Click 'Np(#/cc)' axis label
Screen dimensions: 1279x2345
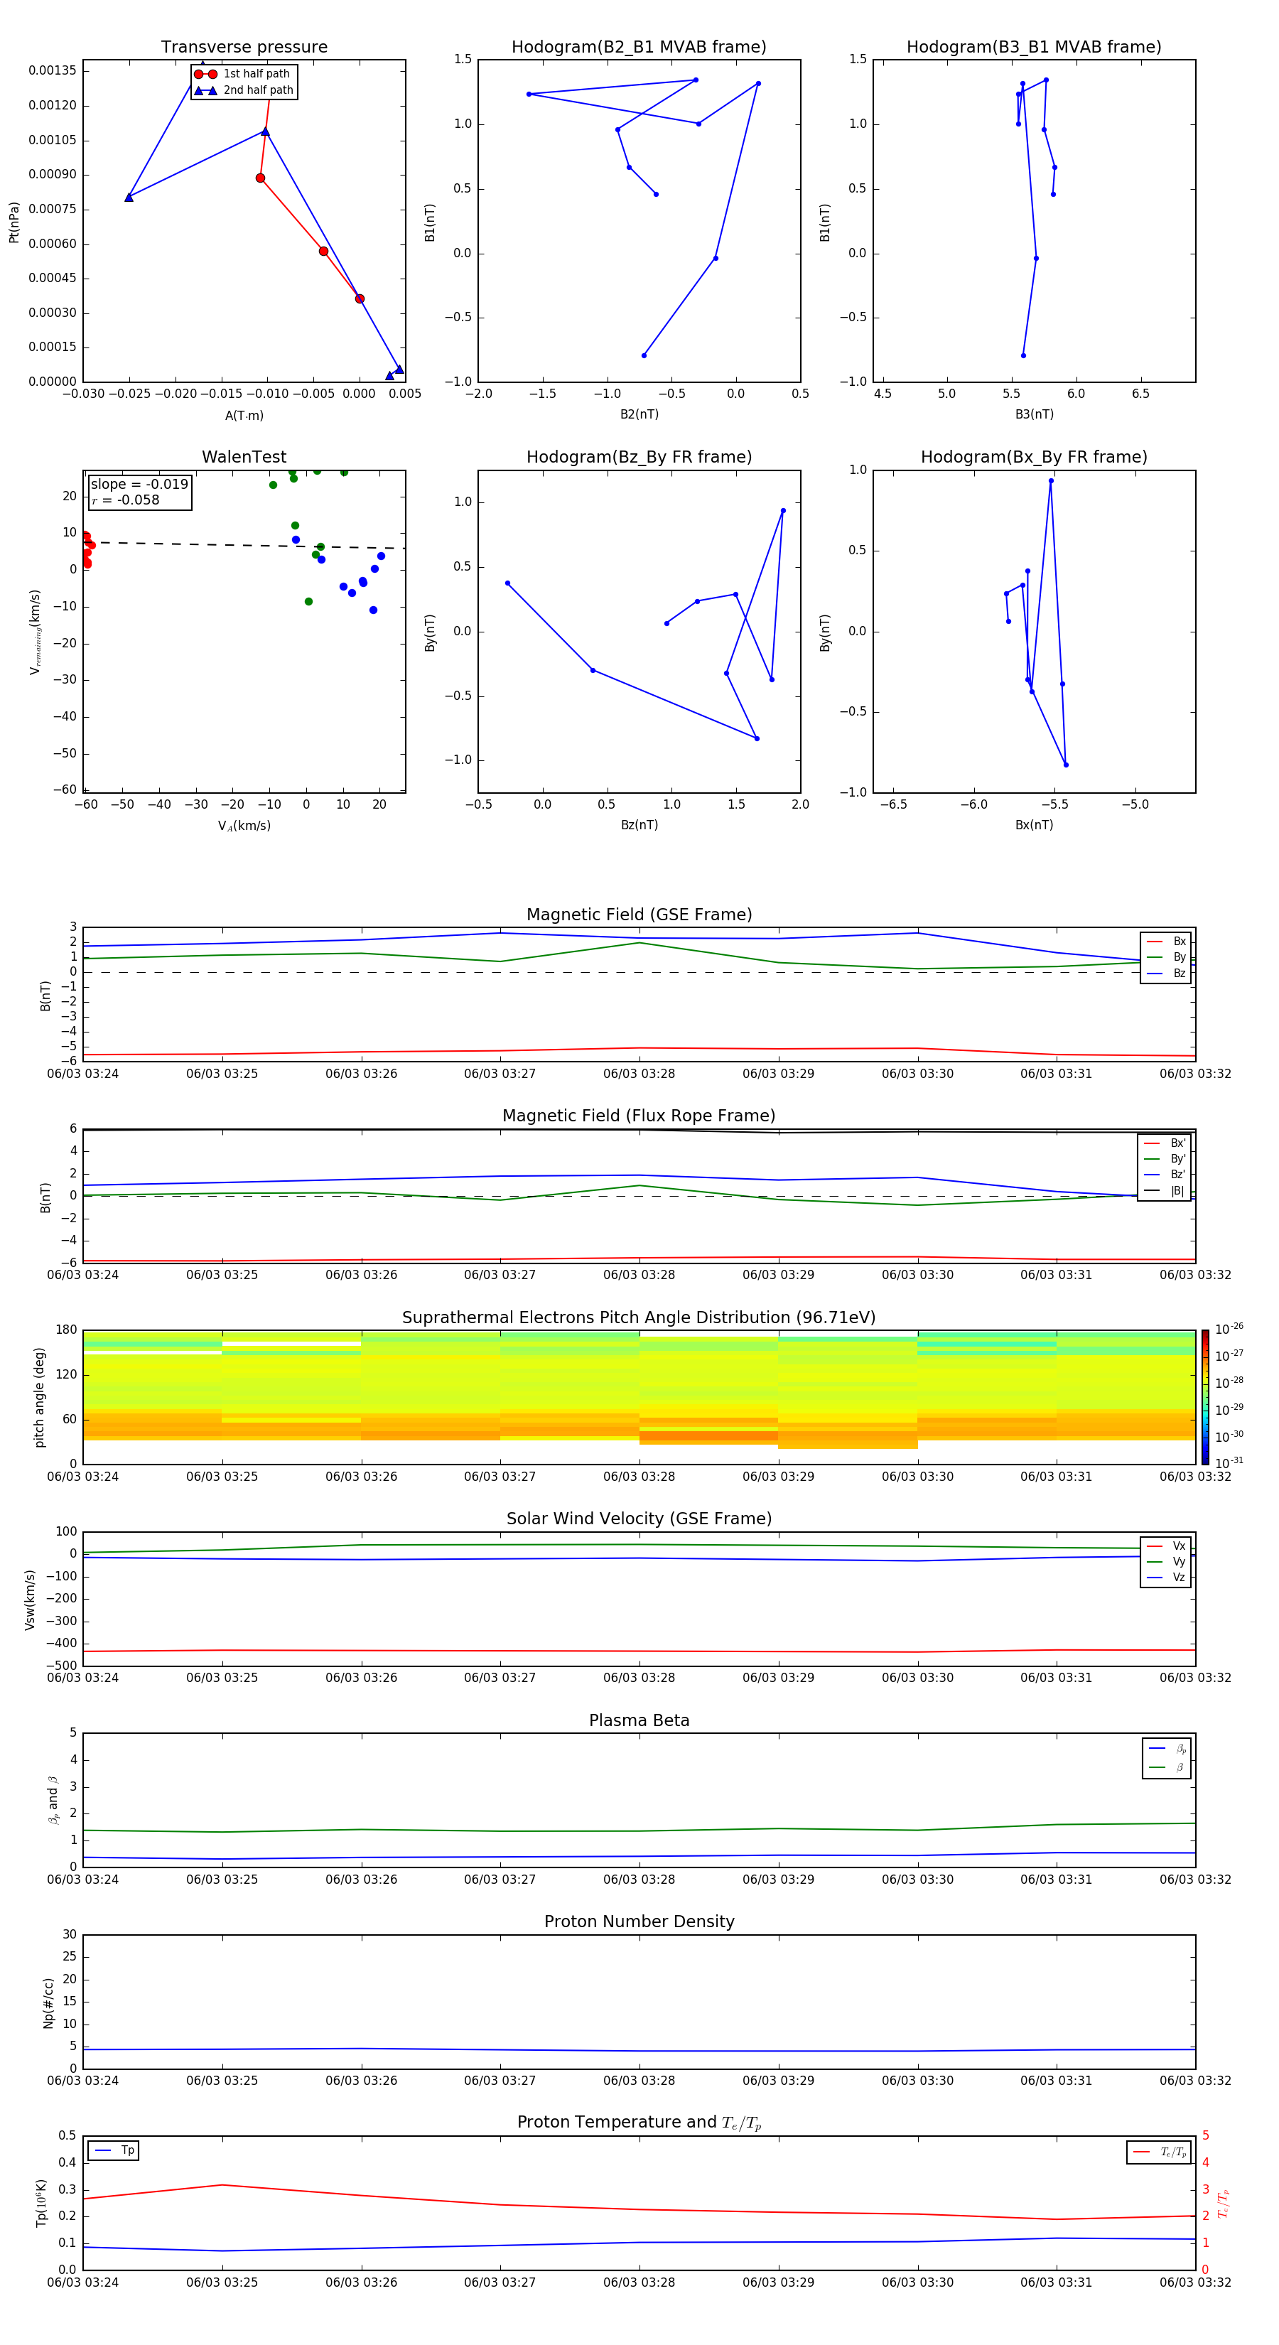click(x=48, y=2002)
